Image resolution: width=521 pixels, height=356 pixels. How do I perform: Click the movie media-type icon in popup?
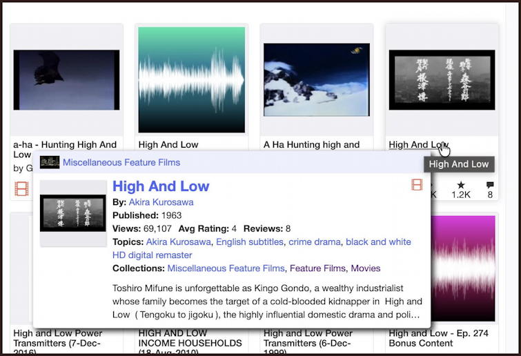(417, 185)
